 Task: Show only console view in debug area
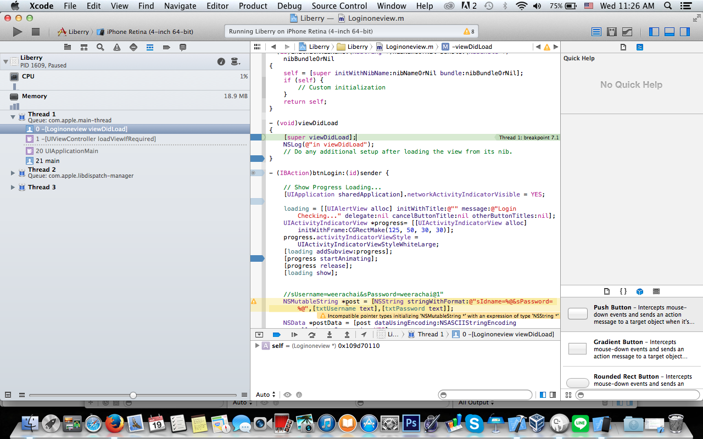pos(553,395)
